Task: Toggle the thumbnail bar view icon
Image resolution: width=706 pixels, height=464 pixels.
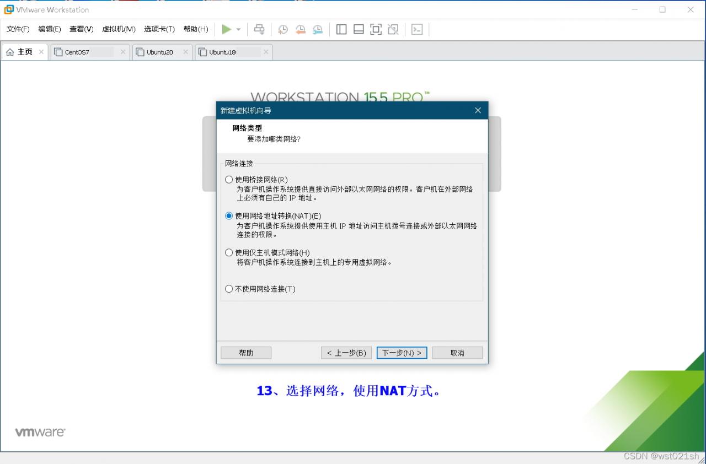Action: tap(359, 29)
